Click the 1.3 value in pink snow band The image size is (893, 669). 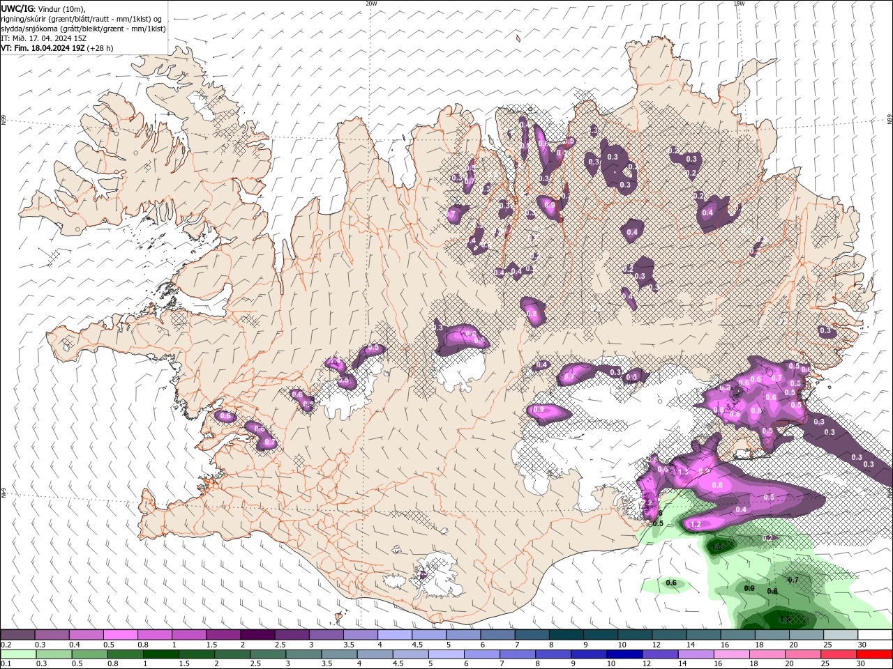coord(683,472)
